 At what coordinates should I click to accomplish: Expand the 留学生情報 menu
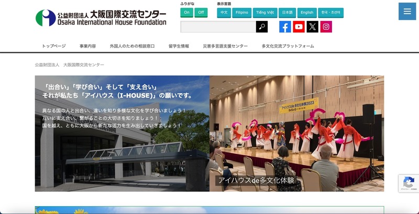click(x=179, y=46)
